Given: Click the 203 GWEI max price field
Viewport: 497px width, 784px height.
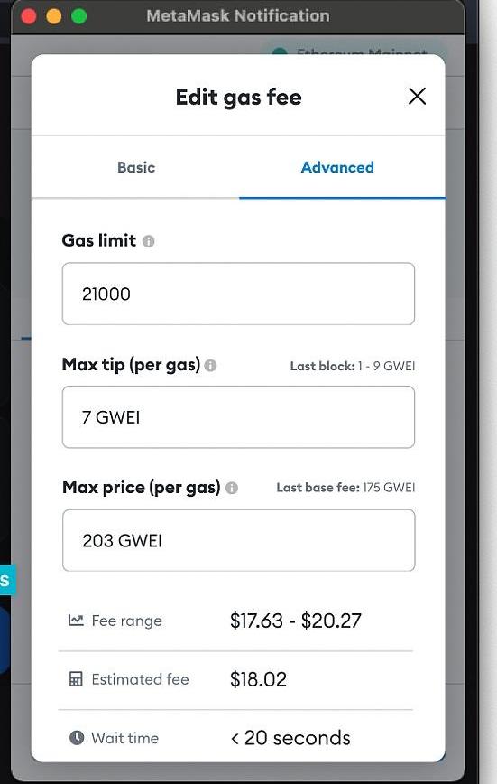Looking at the screenshot, I should coord(238,540).
